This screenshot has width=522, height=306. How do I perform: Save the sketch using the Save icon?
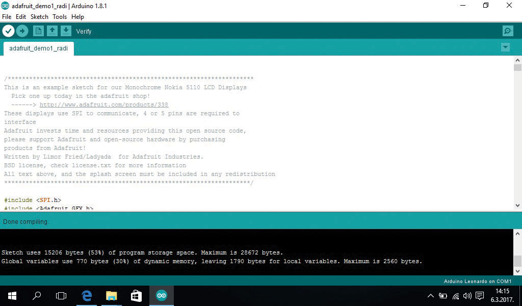(x=66, y=31)
